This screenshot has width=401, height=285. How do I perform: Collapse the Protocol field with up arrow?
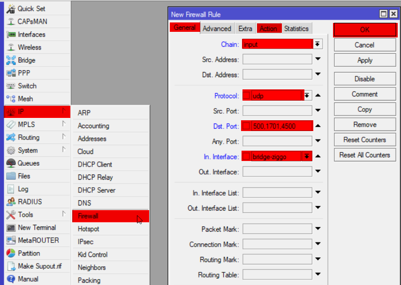pyautogui.click(x=318, y=96)
